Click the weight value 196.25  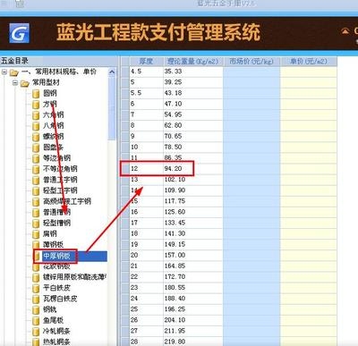click(x=175, y=309)
